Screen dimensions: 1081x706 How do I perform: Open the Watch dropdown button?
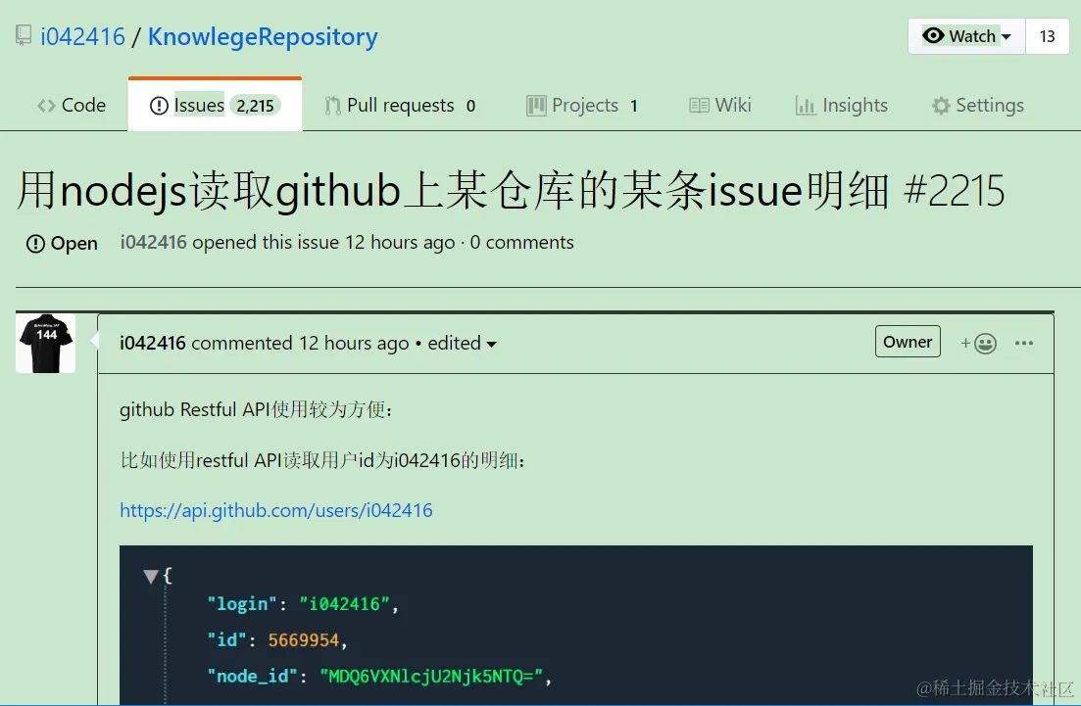tap(966, 36)
